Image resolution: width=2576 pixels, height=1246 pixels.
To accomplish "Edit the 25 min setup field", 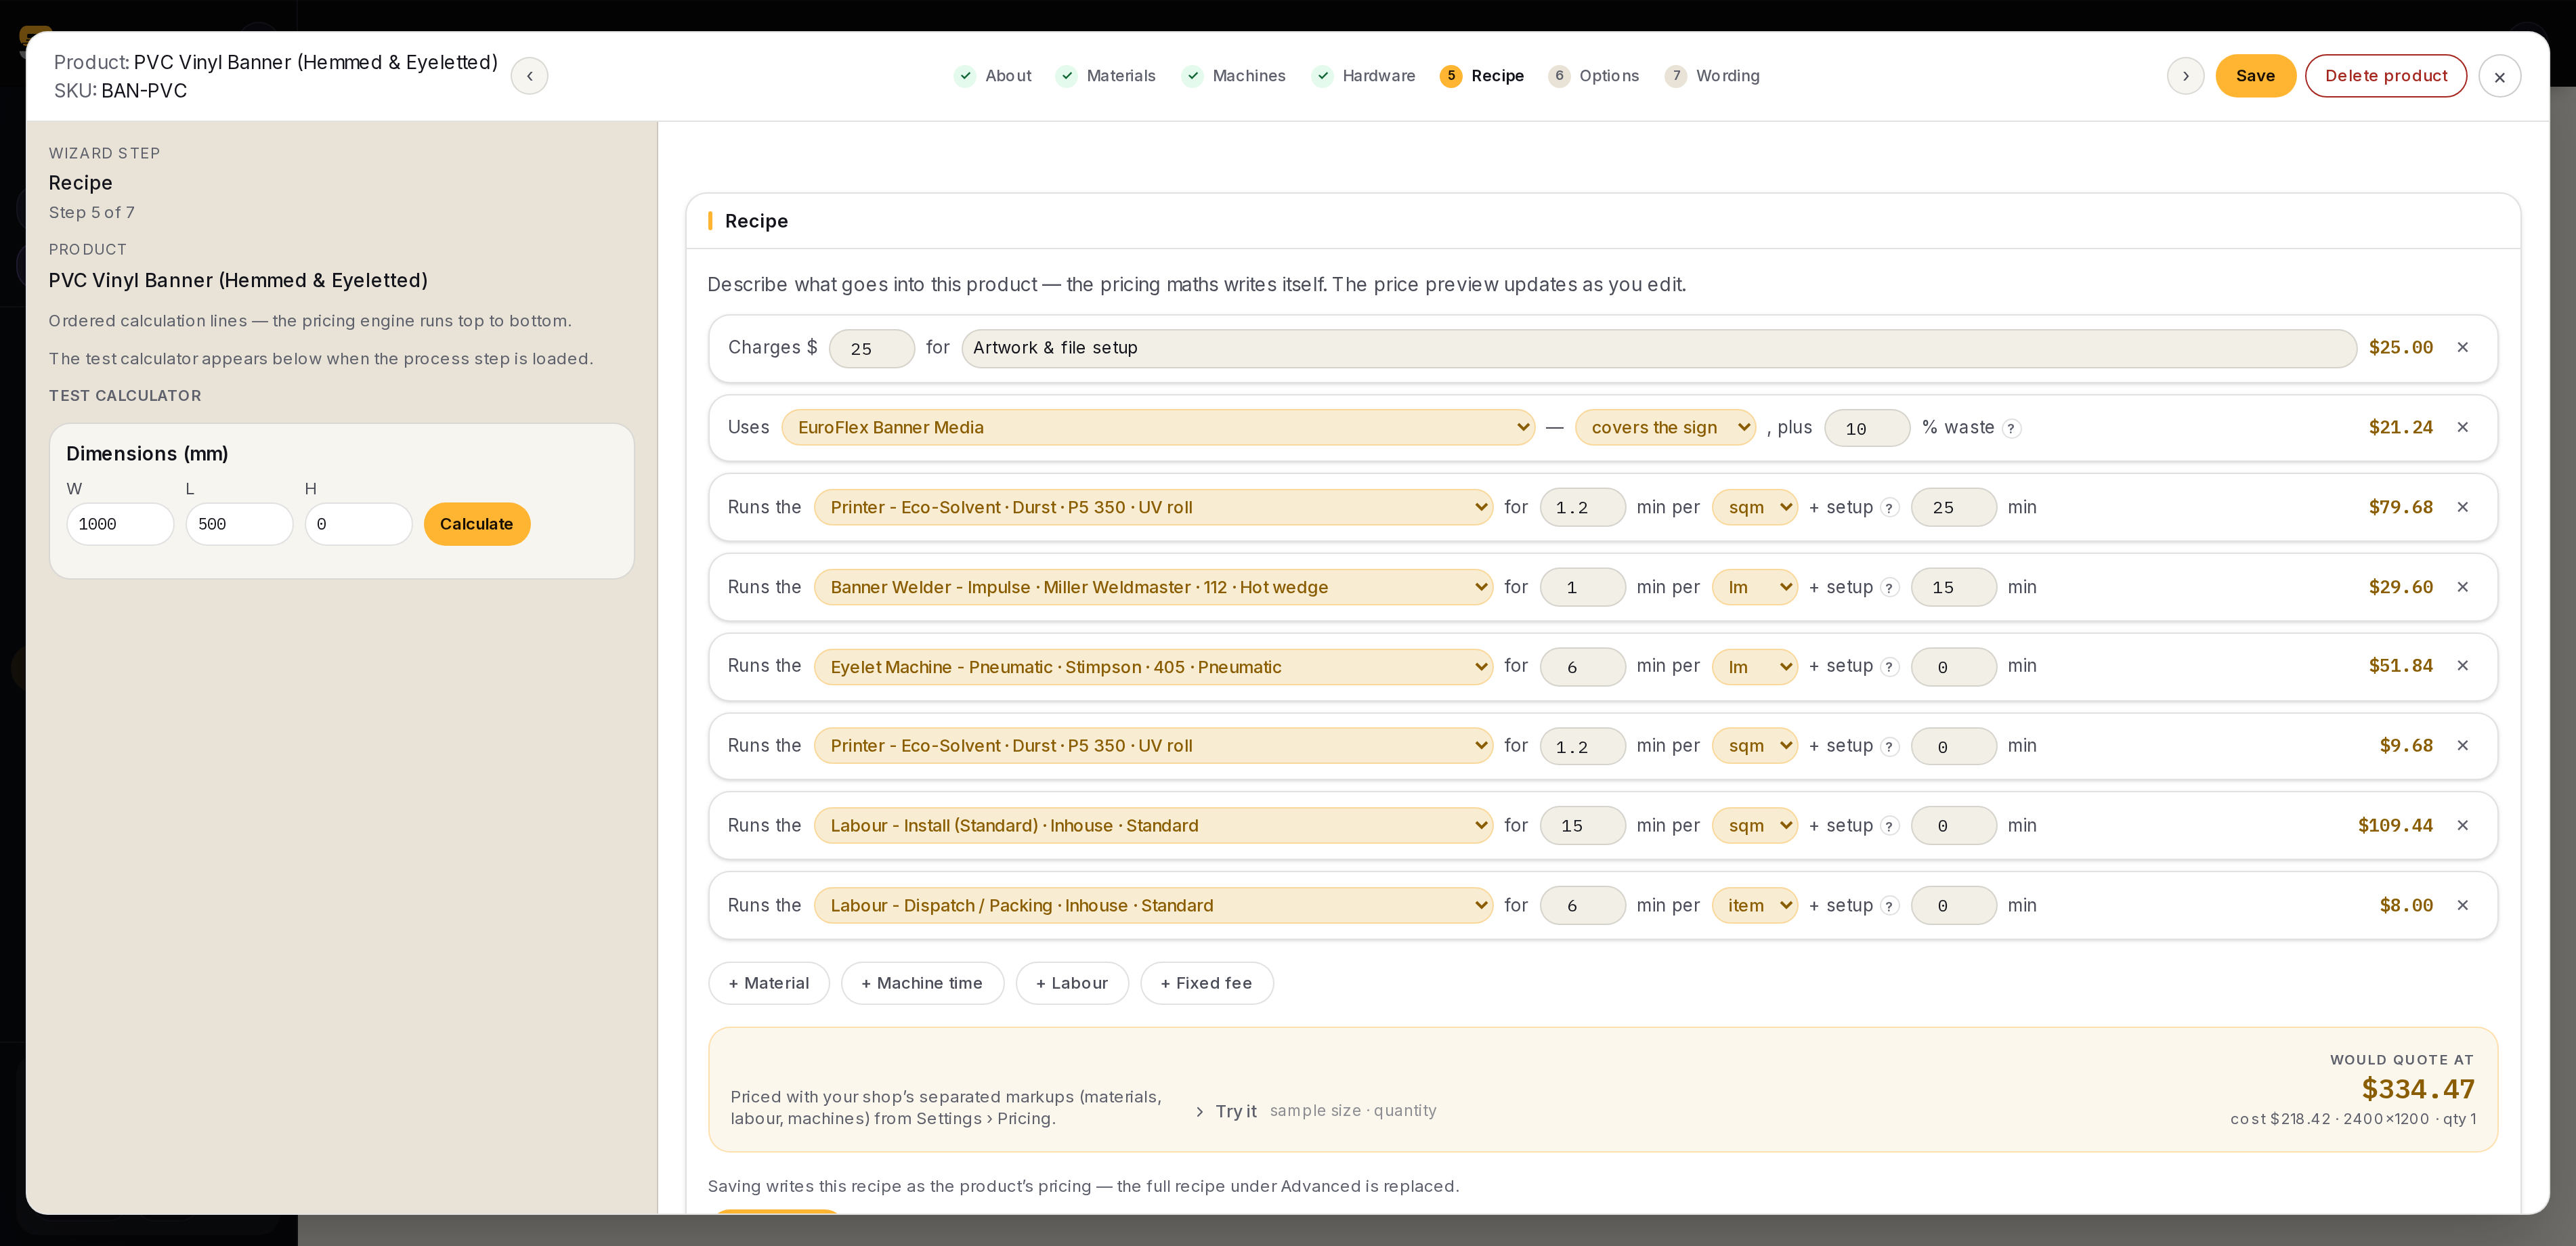I will point(1953,508).
